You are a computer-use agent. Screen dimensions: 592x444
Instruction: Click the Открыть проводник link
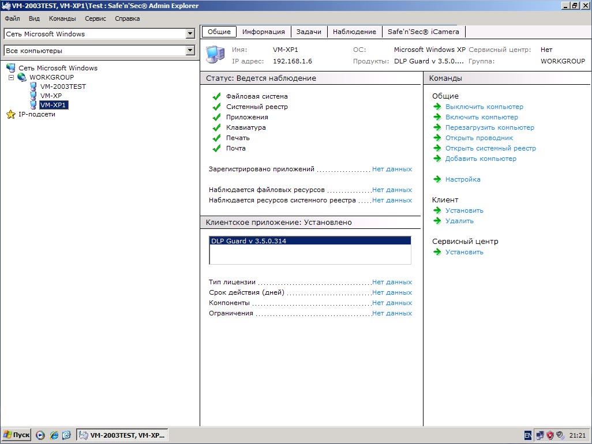[479, 138]
